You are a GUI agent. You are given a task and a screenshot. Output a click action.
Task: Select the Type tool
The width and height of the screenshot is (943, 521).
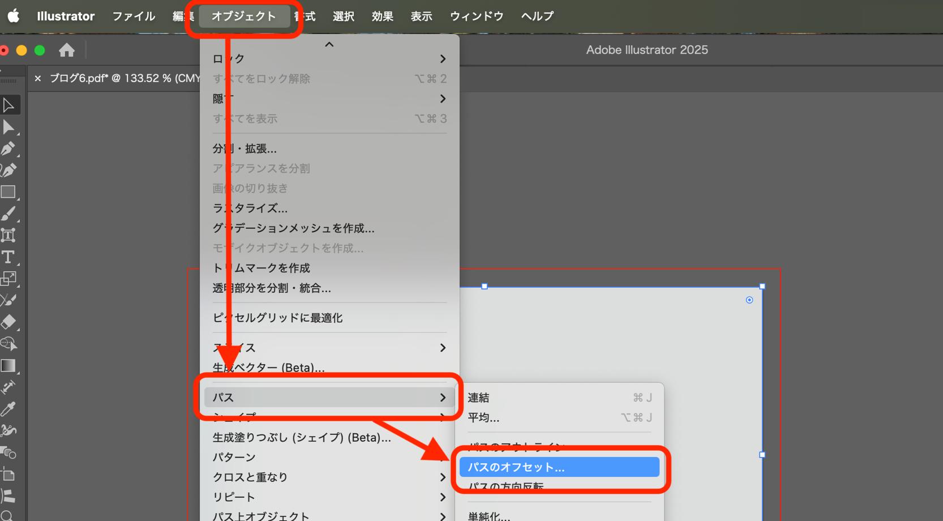[x=8, y=257]
